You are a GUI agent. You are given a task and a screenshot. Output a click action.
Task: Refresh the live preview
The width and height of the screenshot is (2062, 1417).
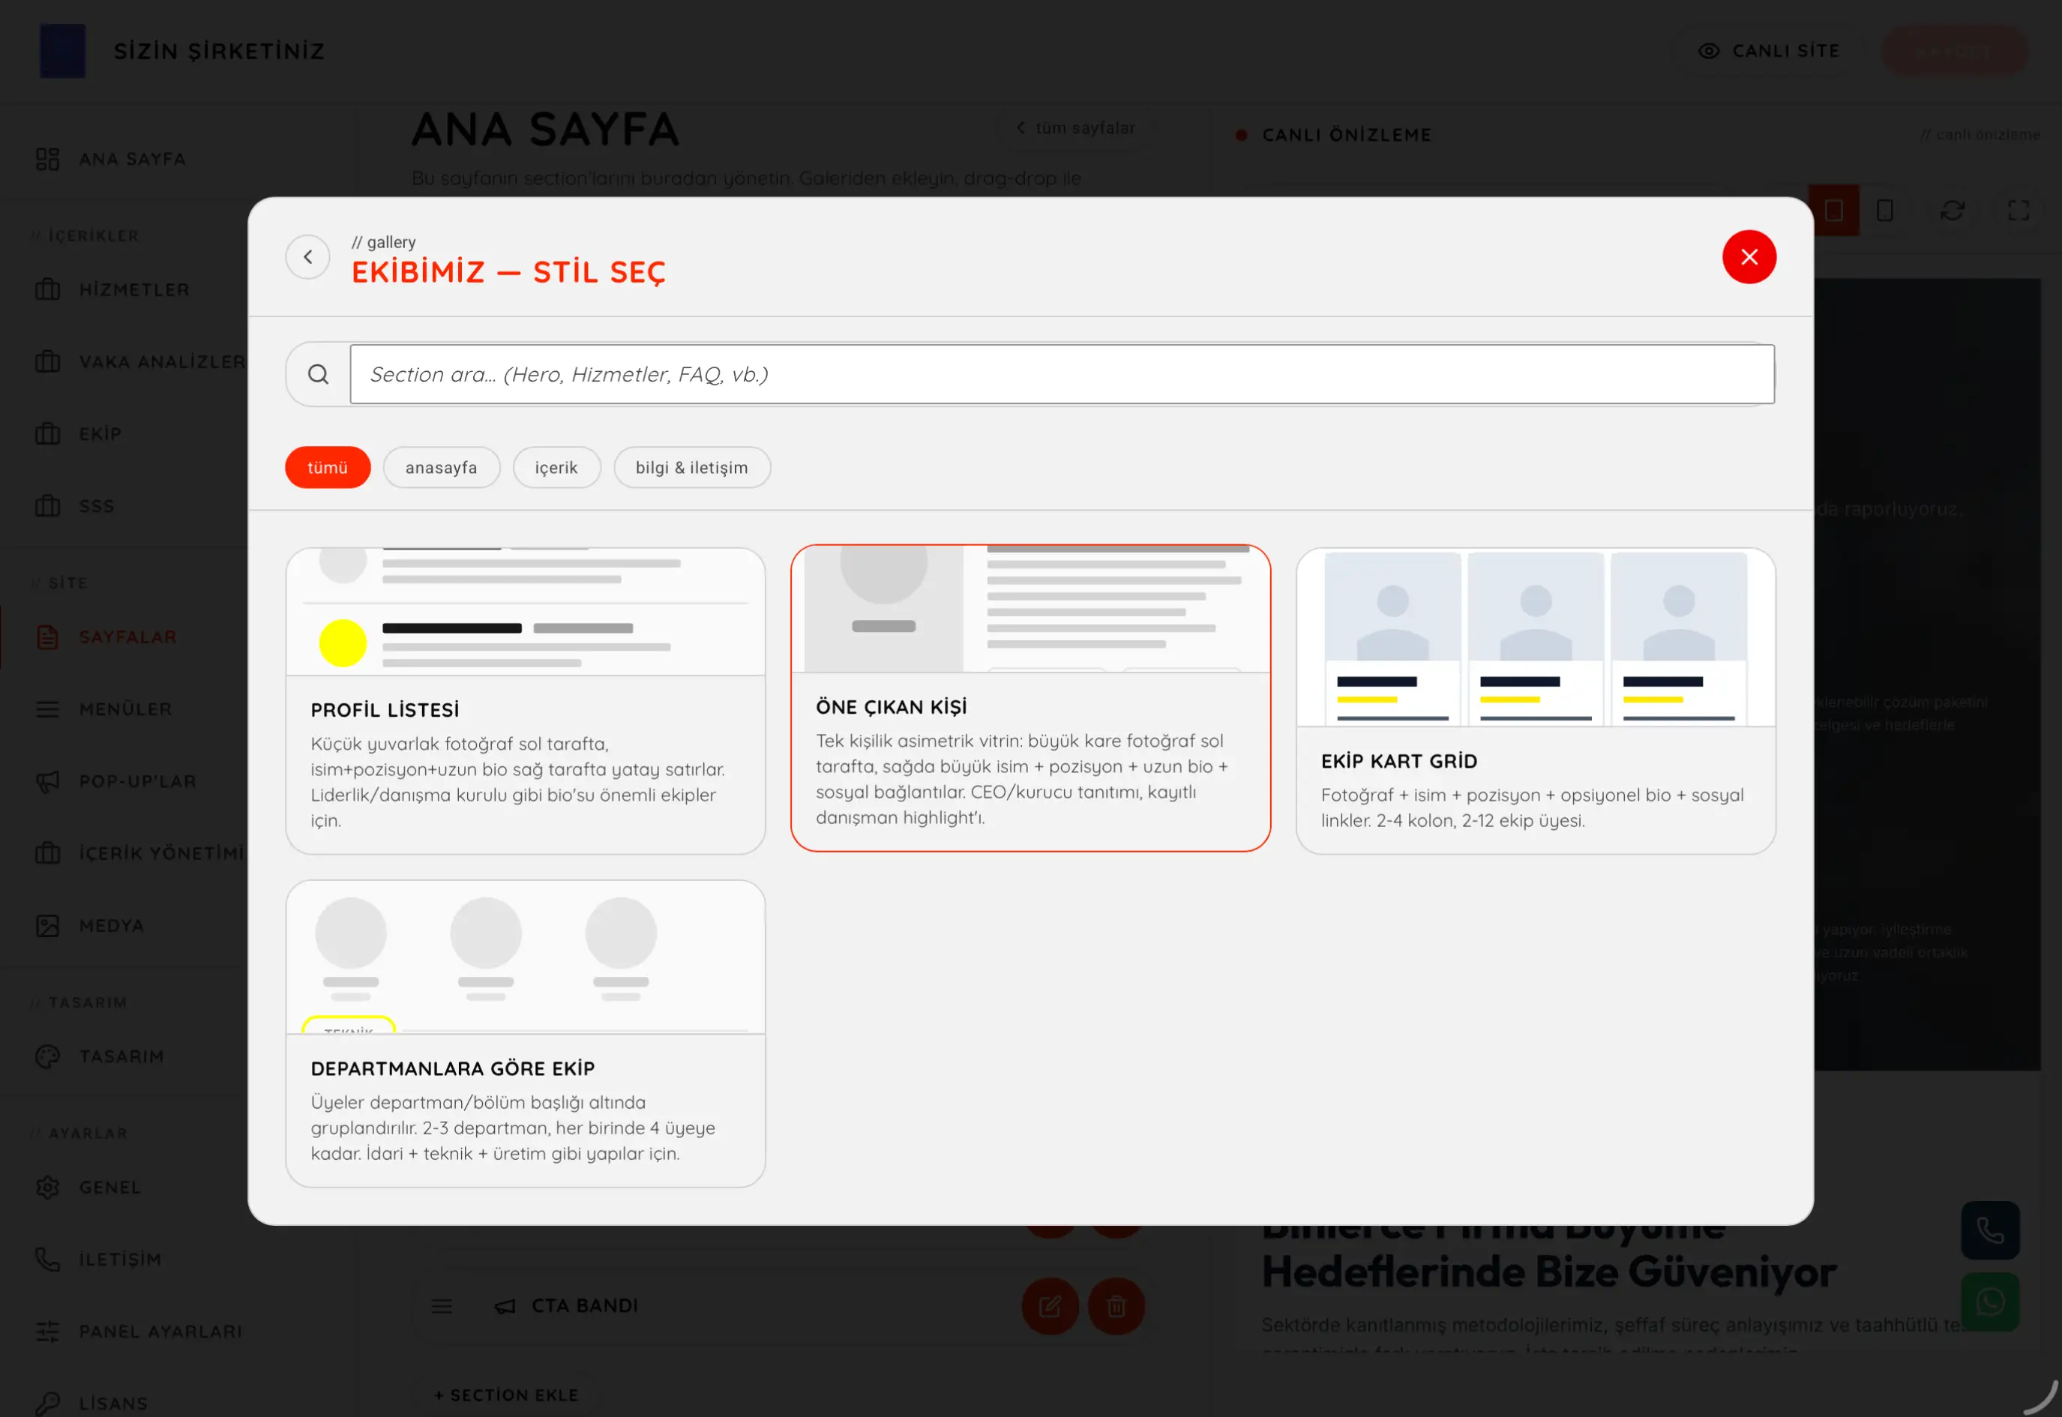[x=1952, y=211]
